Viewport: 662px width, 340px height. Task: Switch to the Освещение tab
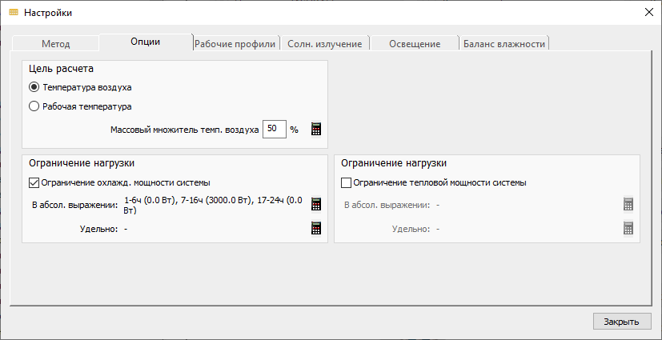(x=415, y=44)
